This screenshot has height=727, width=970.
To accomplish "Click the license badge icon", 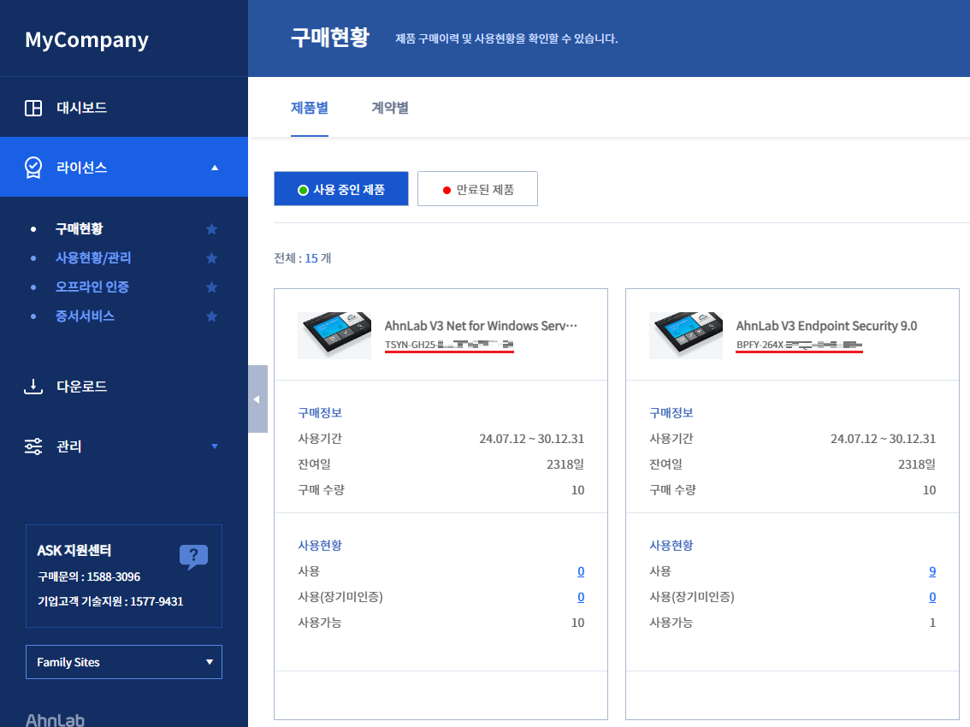I will click(33, 168).
